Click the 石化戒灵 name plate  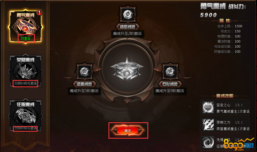(170, 84)
